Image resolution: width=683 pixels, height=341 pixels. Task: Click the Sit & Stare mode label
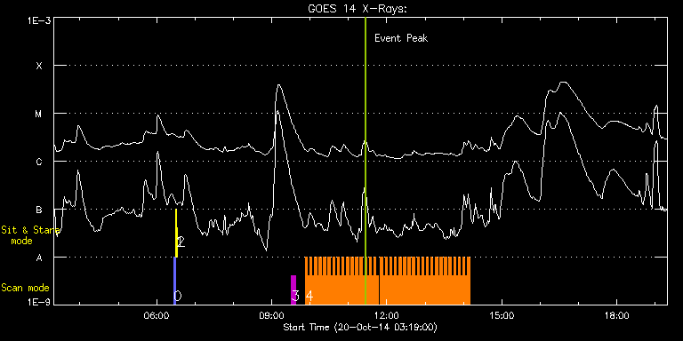tap(30, 234)
